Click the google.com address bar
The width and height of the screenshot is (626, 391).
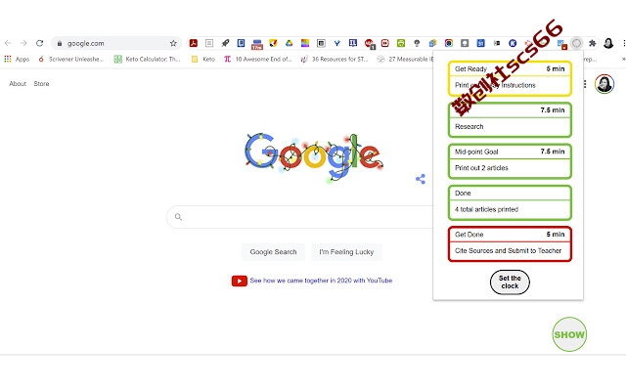click(x=115, y=43)
